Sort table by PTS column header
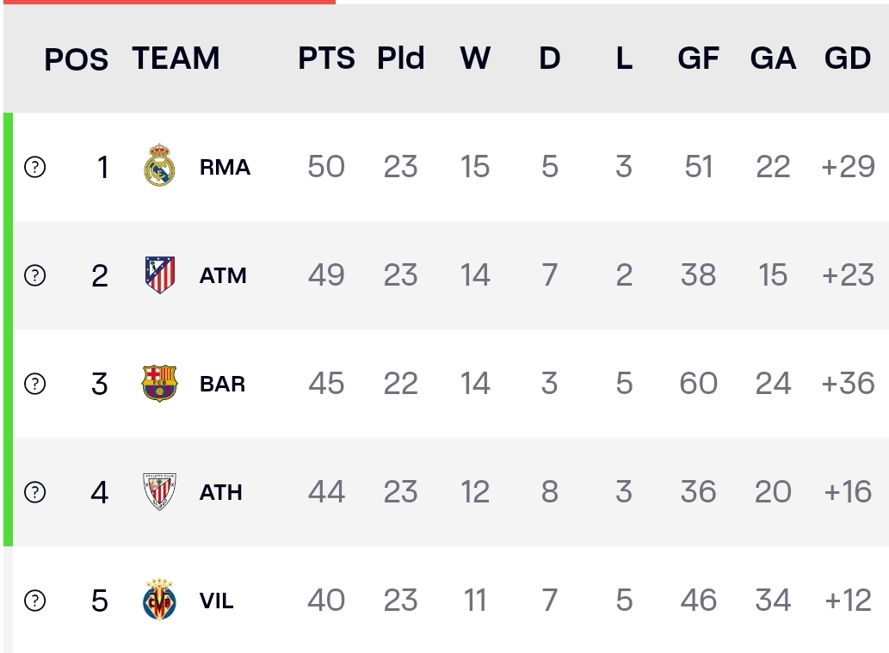 (x=326, y=58)
